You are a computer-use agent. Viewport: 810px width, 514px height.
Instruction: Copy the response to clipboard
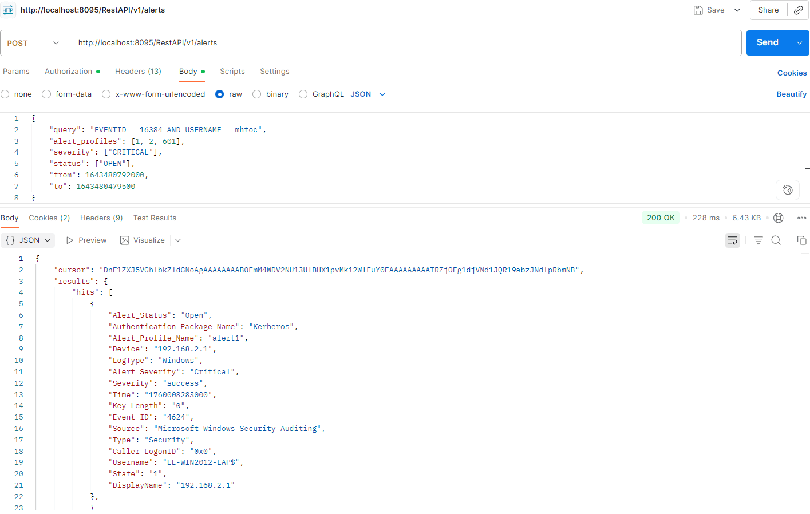click(801, 240)
